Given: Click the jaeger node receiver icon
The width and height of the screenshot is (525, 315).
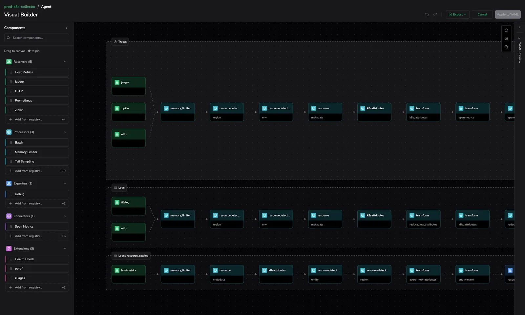Looking at the screenshot, I should 117,82.
